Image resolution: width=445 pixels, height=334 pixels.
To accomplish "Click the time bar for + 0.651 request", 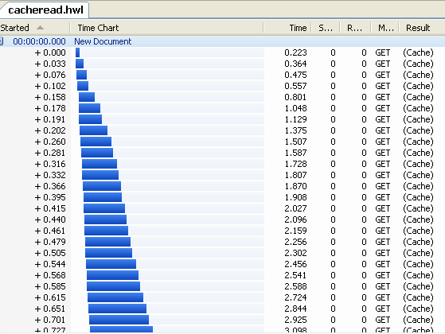I will pos(118,309).
